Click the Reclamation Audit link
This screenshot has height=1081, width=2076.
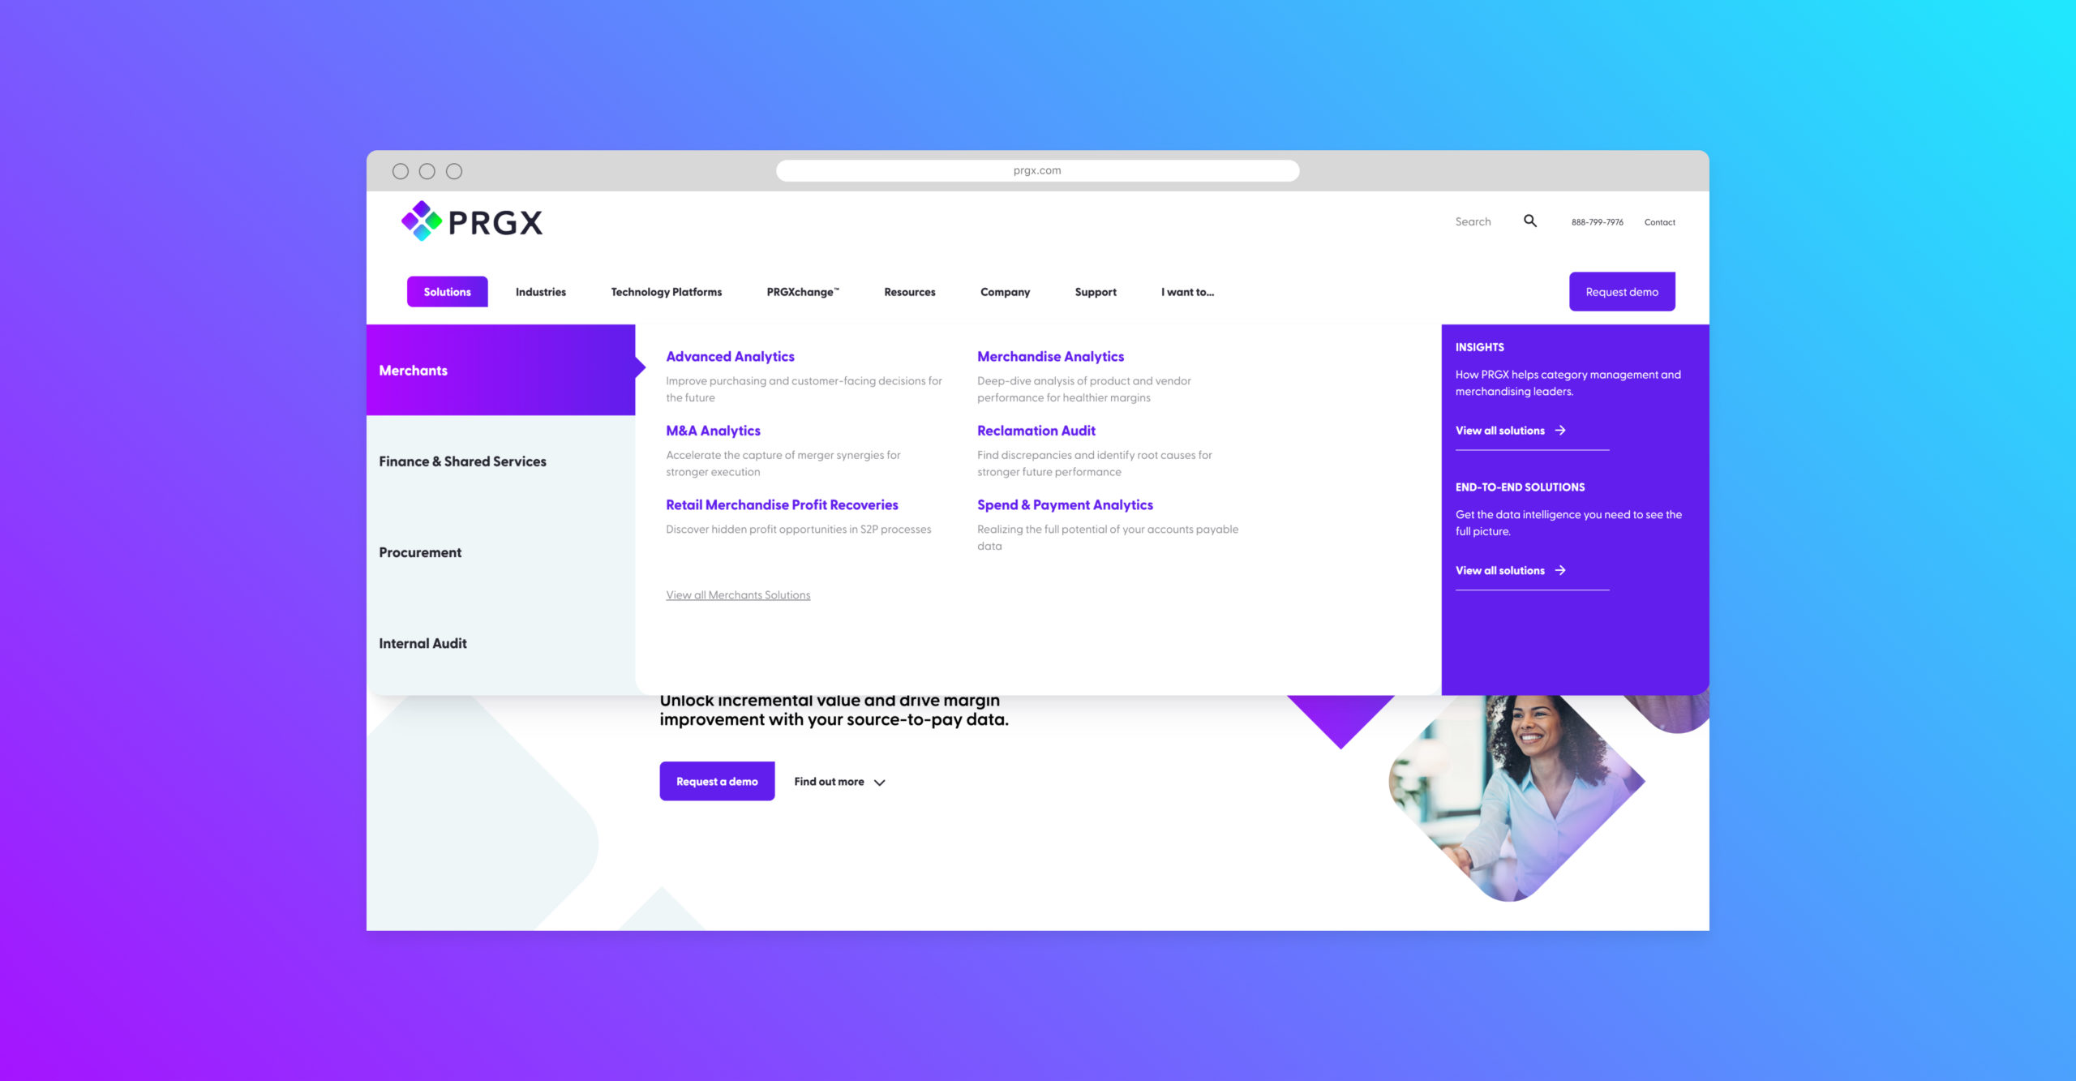coord(1034,430)
